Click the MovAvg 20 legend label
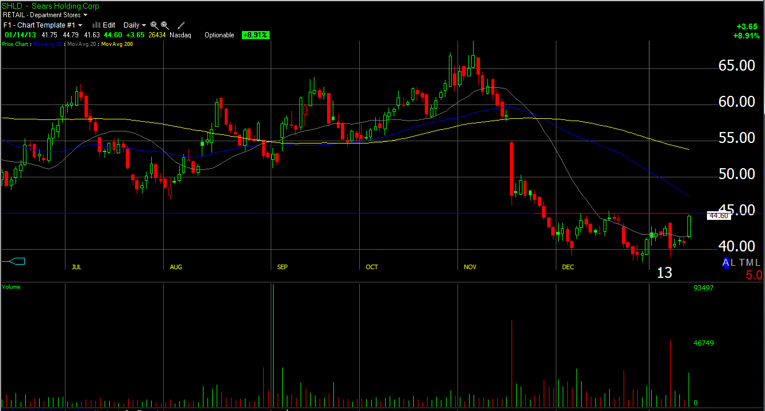The width and height of the screenshot is (765, 411). (x=83, y=44)
